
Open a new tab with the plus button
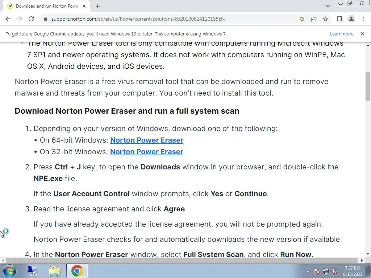pos(98,6)
